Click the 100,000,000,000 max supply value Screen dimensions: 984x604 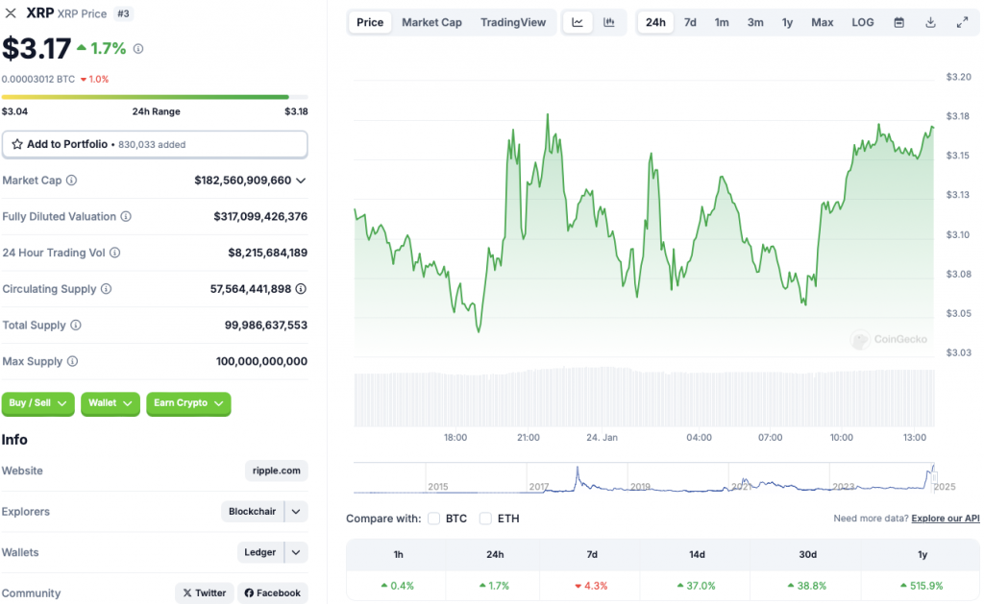coord(261,361)
